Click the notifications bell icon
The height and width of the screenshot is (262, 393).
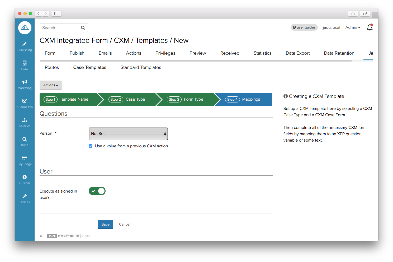pos(370,27)
